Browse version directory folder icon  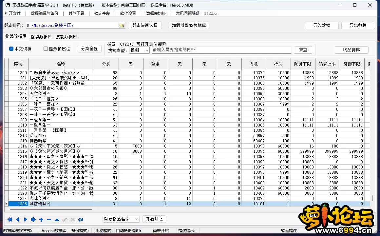pyautogui.click(x=122, y=26)
